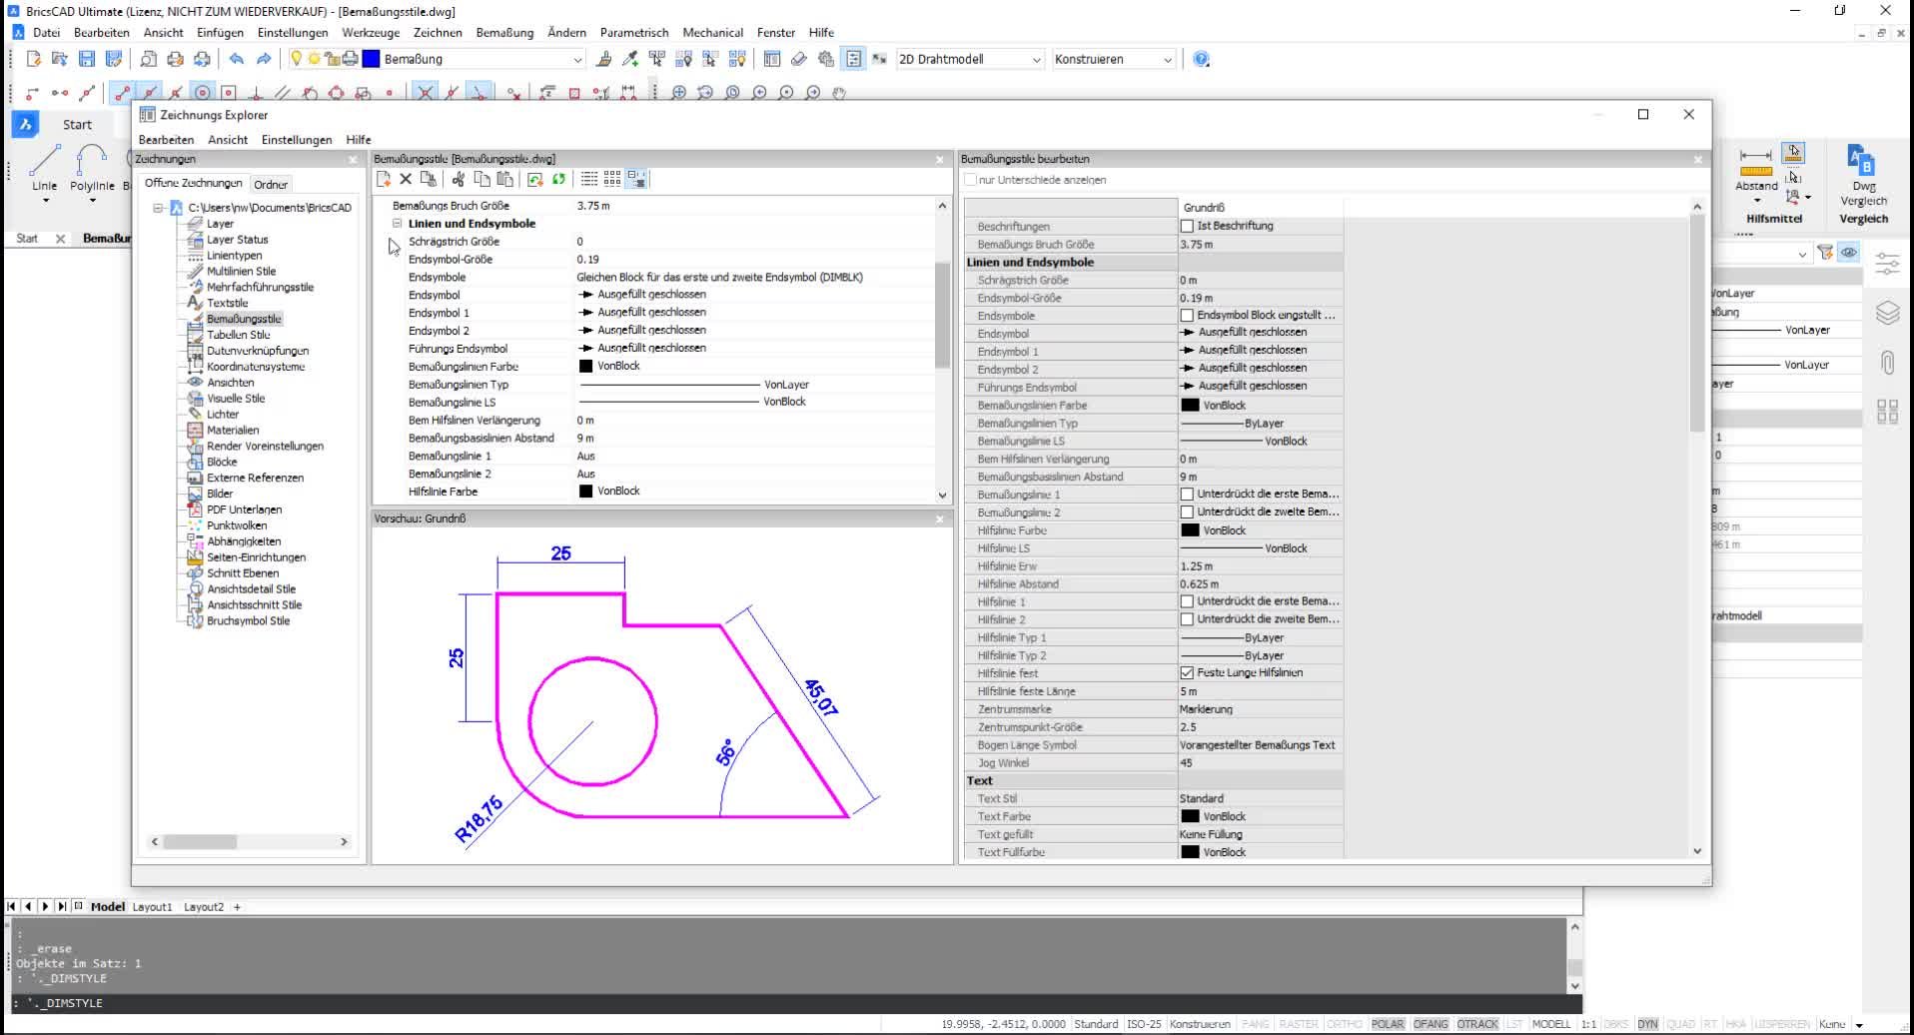
Task: Toggle Hilfslinie 2 suppress checkbox
Action: [1187, 619]
